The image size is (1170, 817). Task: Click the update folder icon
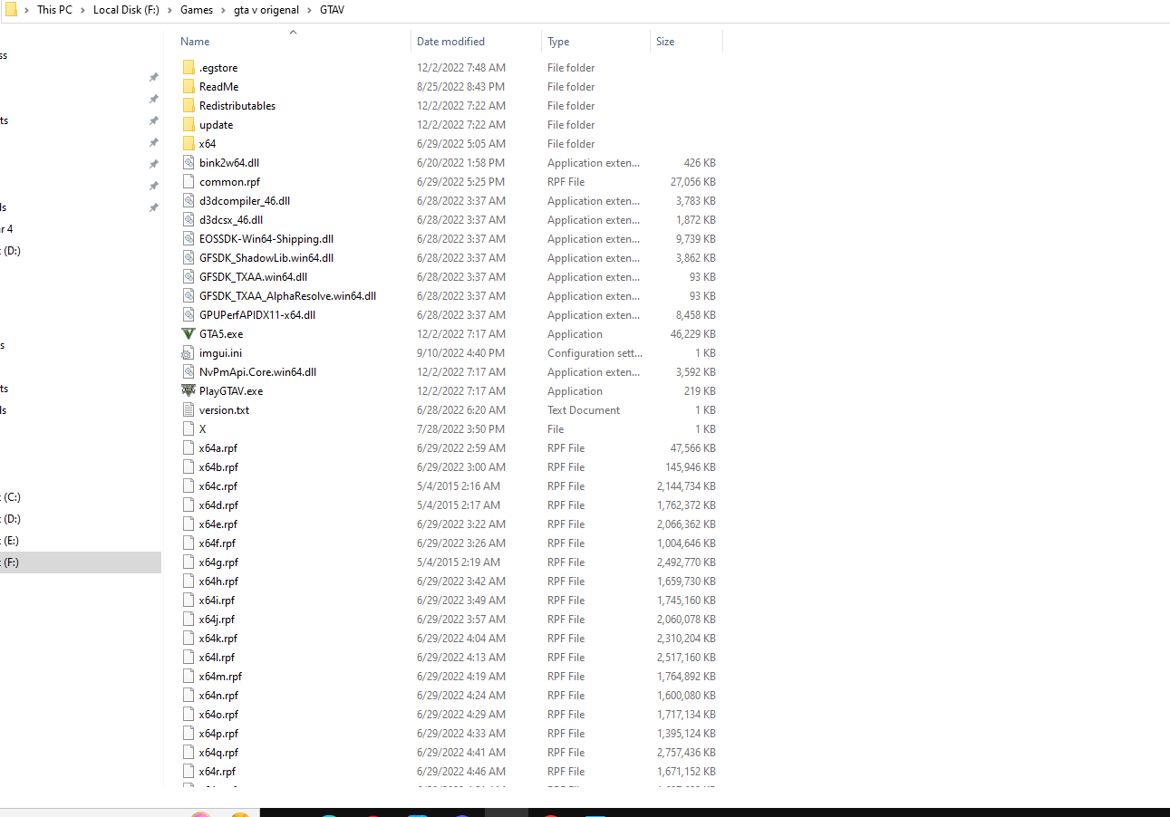click(189, 124)
